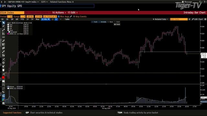
Task: Click the Period value field
Action: (10, 16)
